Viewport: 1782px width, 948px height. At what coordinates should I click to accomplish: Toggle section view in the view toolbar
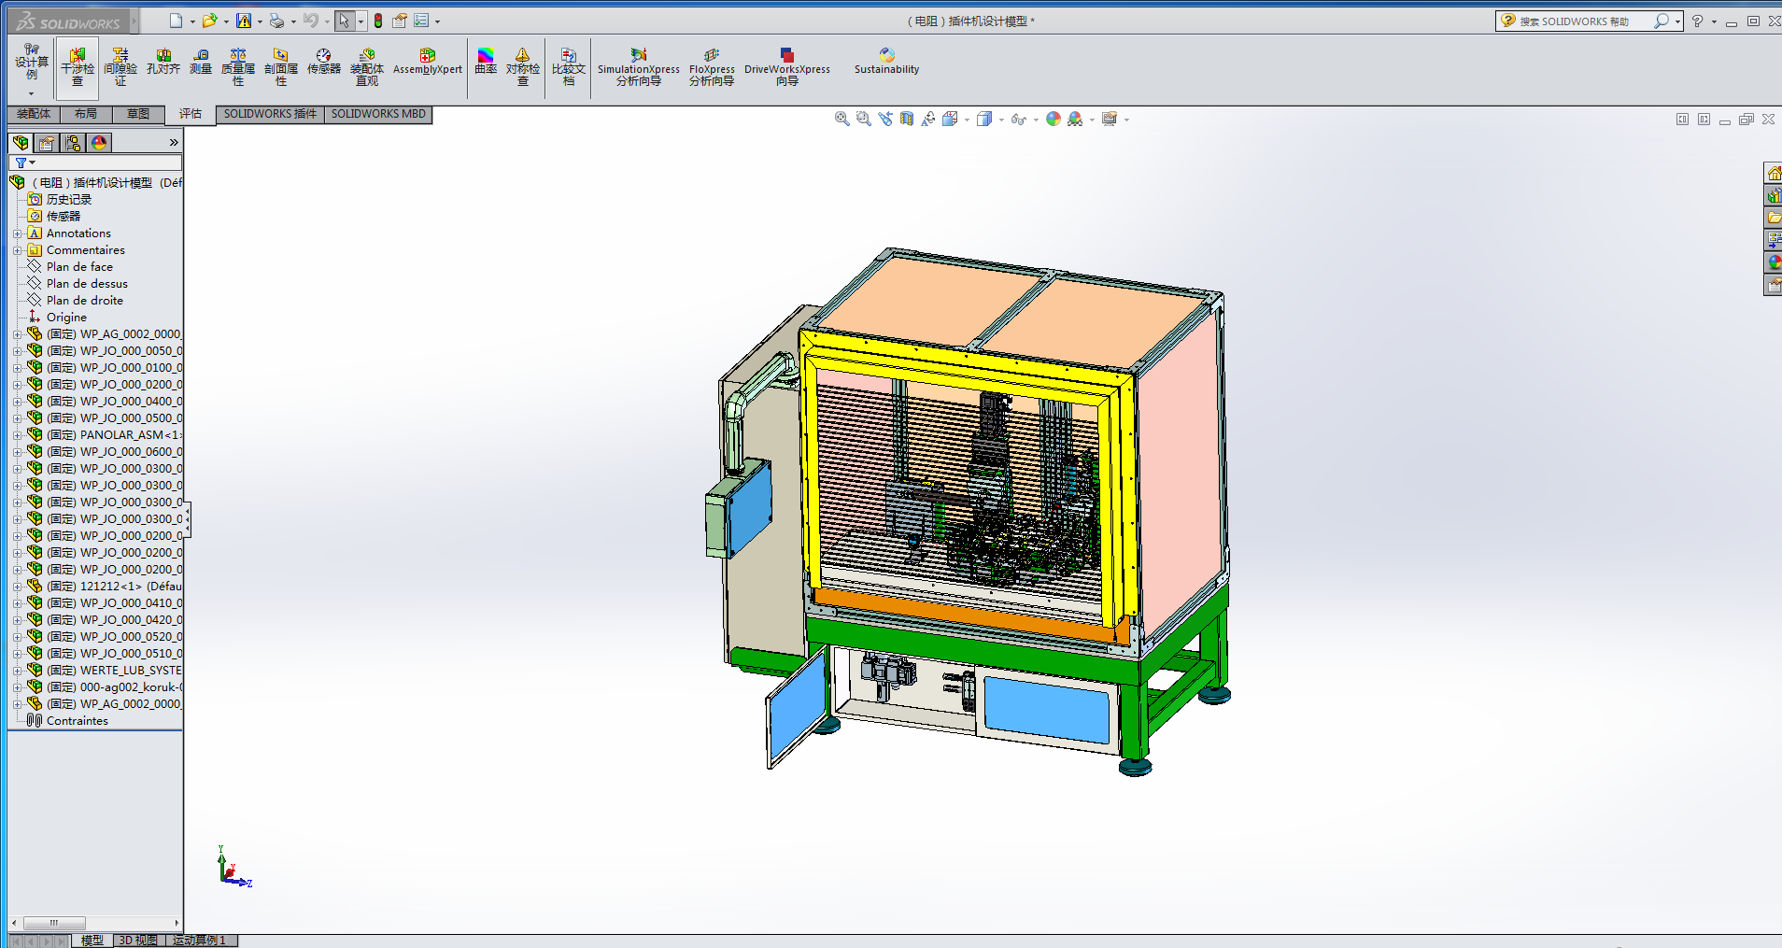pos(906,119)
